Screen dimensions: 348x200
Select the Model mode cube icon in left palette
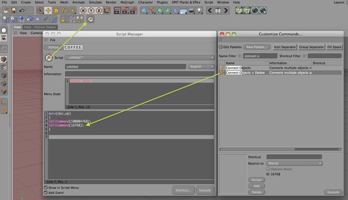4,59
